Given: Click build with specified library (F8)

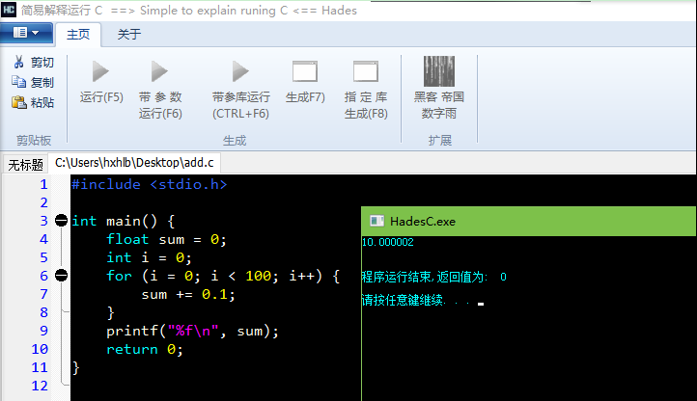Looking at the screenshot, I should (366, 72).
